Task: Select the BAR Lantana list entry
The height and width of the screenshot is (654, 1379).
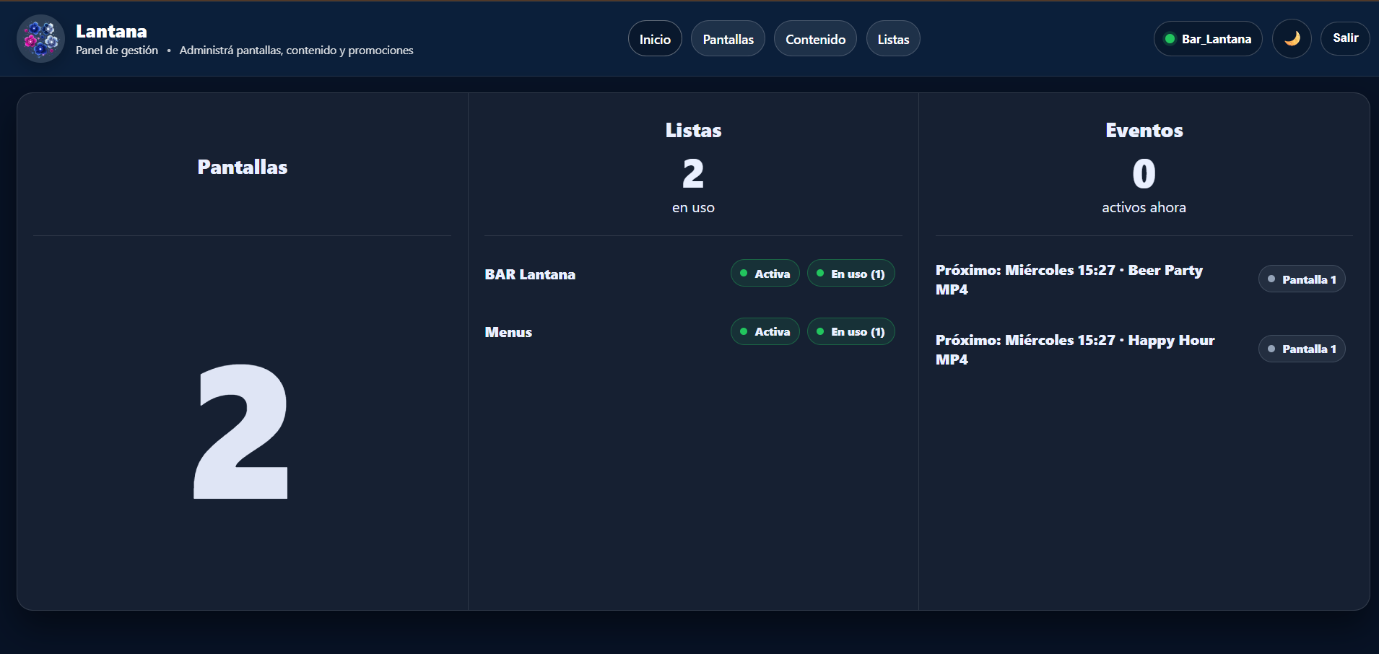Action: point(530,275)
